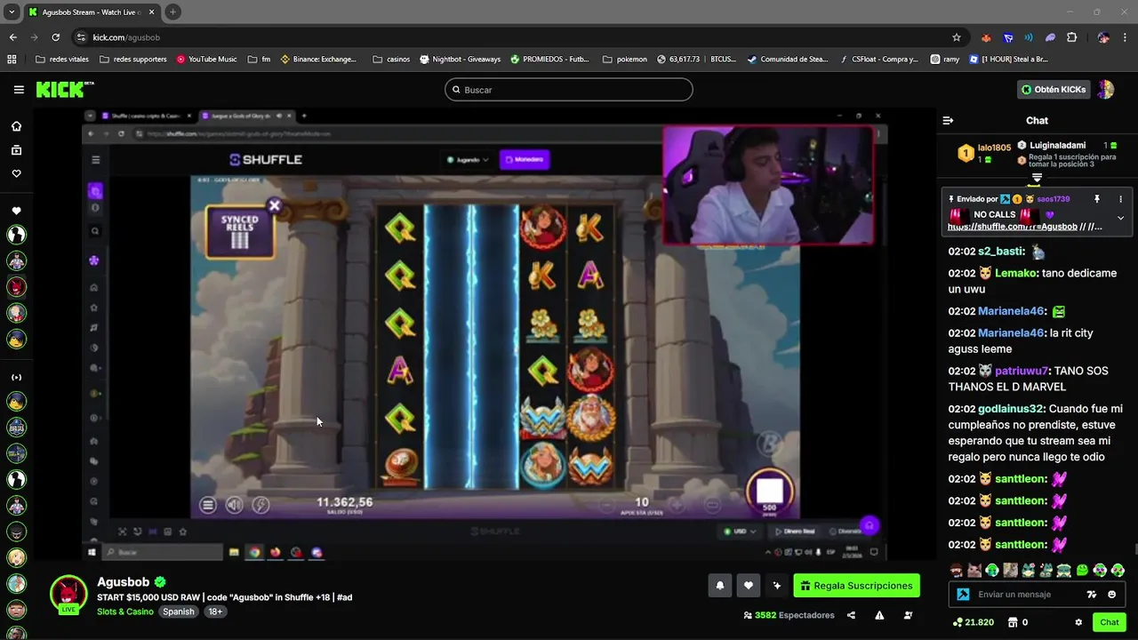Click the Slots & Casino category link

[x=125, y=612]
